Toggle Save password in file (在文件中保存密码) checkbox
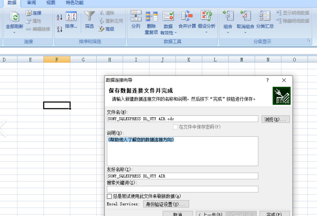317x216 pixels. (175, 127)
